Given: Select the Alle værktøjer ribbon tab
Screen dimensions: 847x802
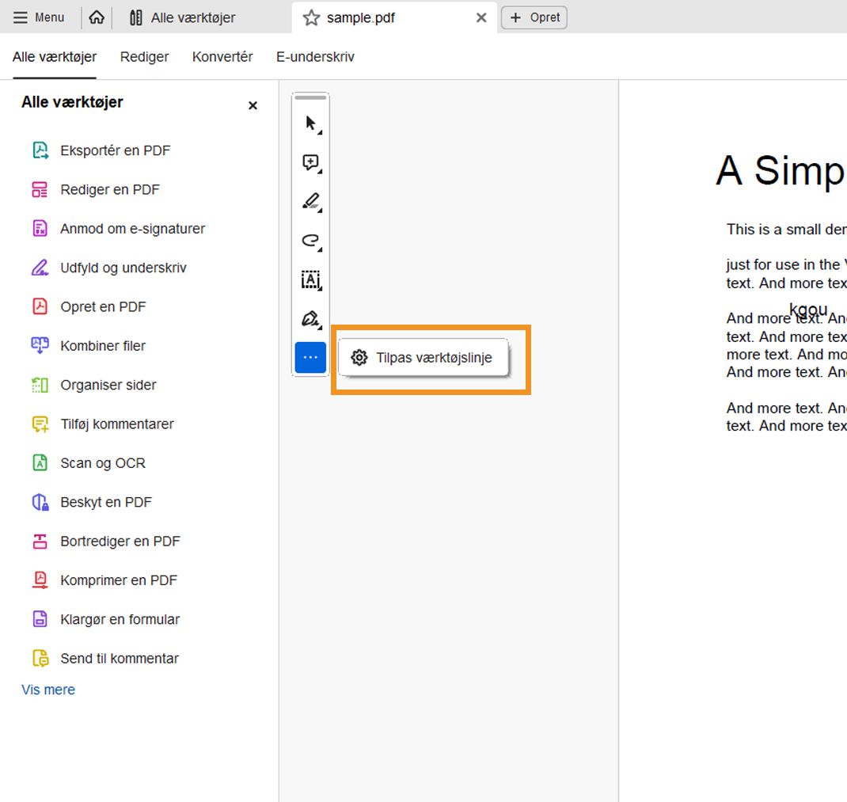Looking at the screenshot, I should pos(55,57).
